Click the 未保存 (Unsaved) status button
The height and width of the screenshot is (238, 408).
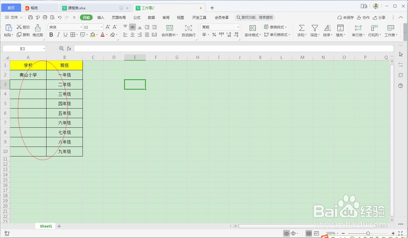[x=345, y=17]
